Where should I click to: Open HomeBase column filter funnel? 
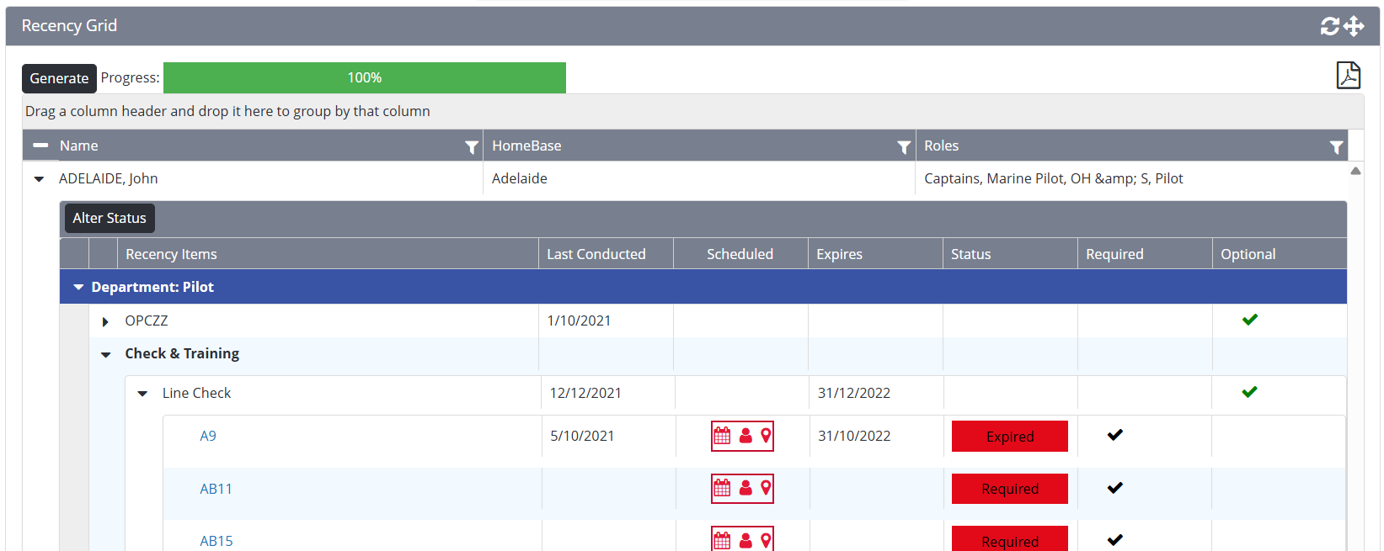[904, 147]
